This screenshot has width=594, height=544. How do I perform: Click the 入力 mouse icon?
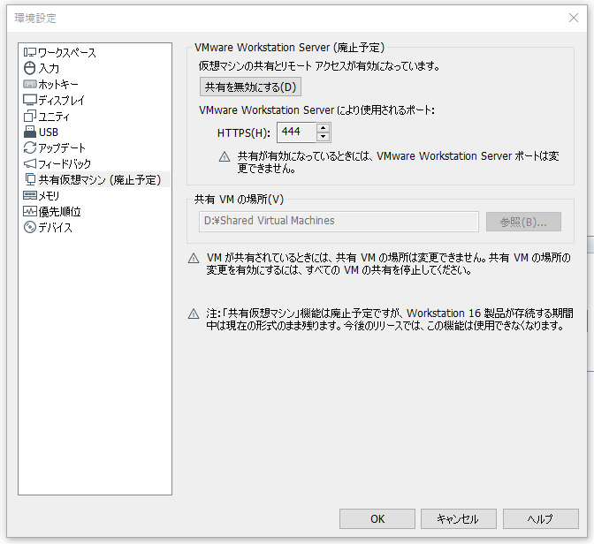pos(29,68)
